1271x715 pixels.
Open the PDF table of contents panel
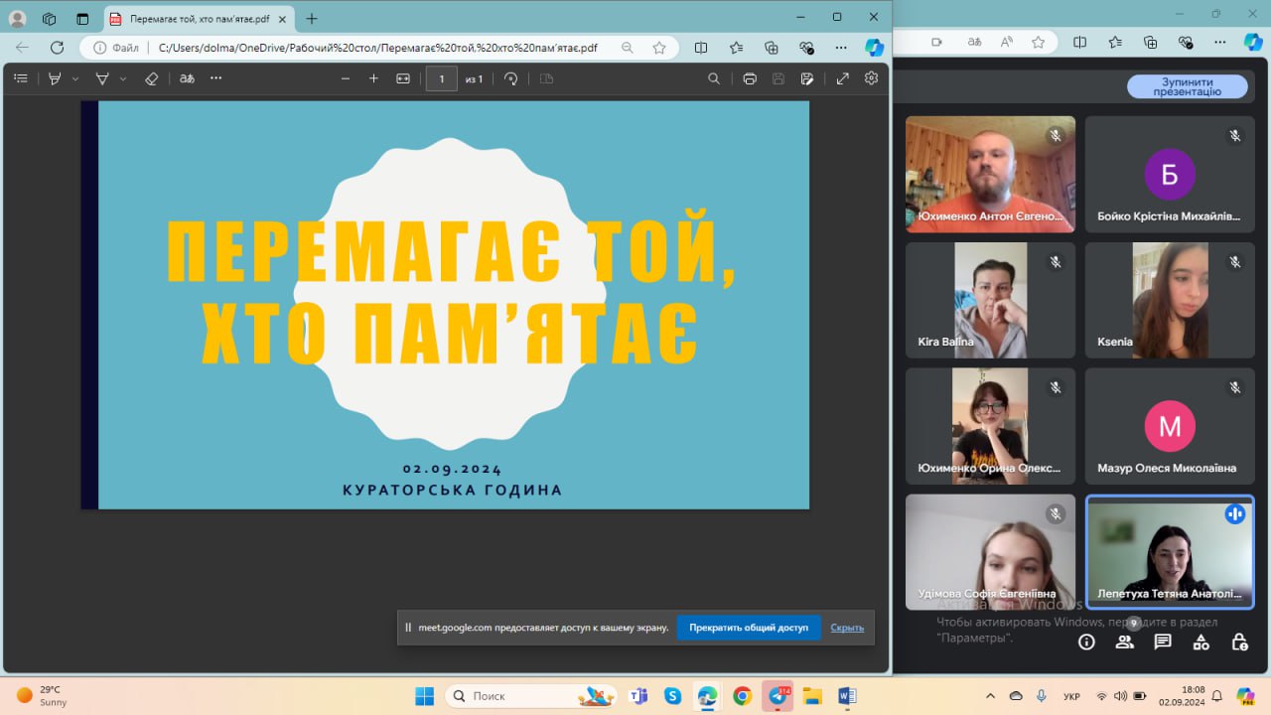[x=21, y=78]
